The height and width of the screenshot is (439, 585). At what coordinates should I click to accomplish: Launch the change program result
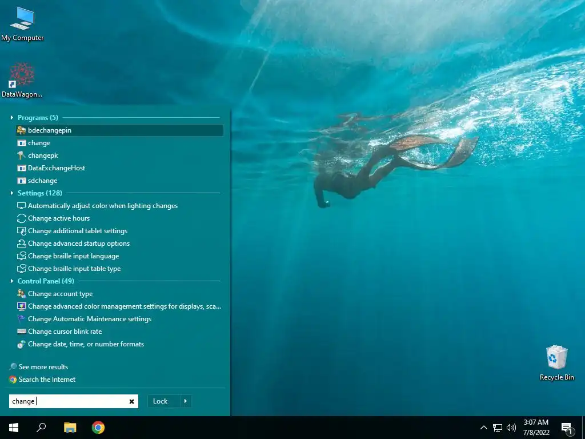119,143
